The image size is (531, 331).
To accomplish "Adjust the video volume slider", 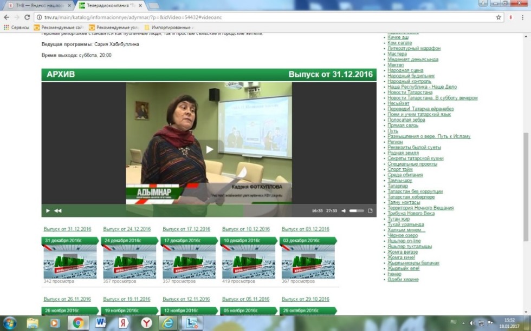I will [356, 211].
